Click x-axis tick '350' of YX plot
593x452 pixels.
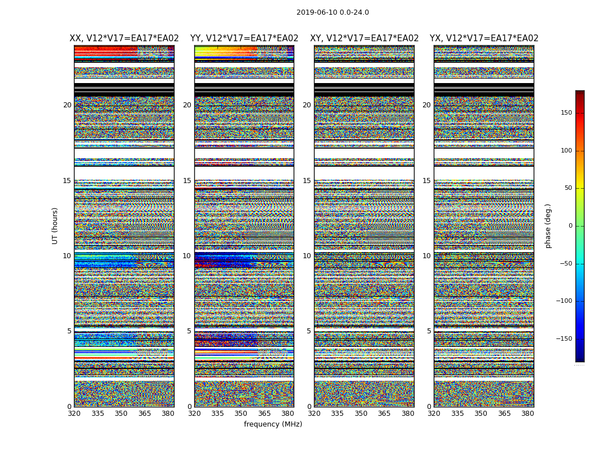[x=481, y=414]
